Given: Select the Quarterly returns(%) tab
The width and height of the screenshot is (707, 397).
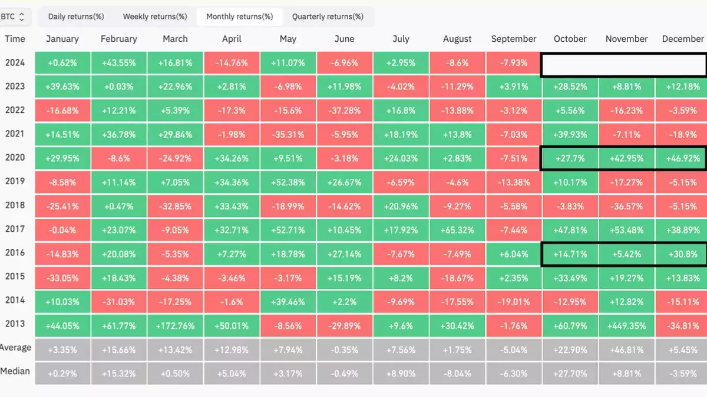Looking at the screenshot, I should [329, 16].
